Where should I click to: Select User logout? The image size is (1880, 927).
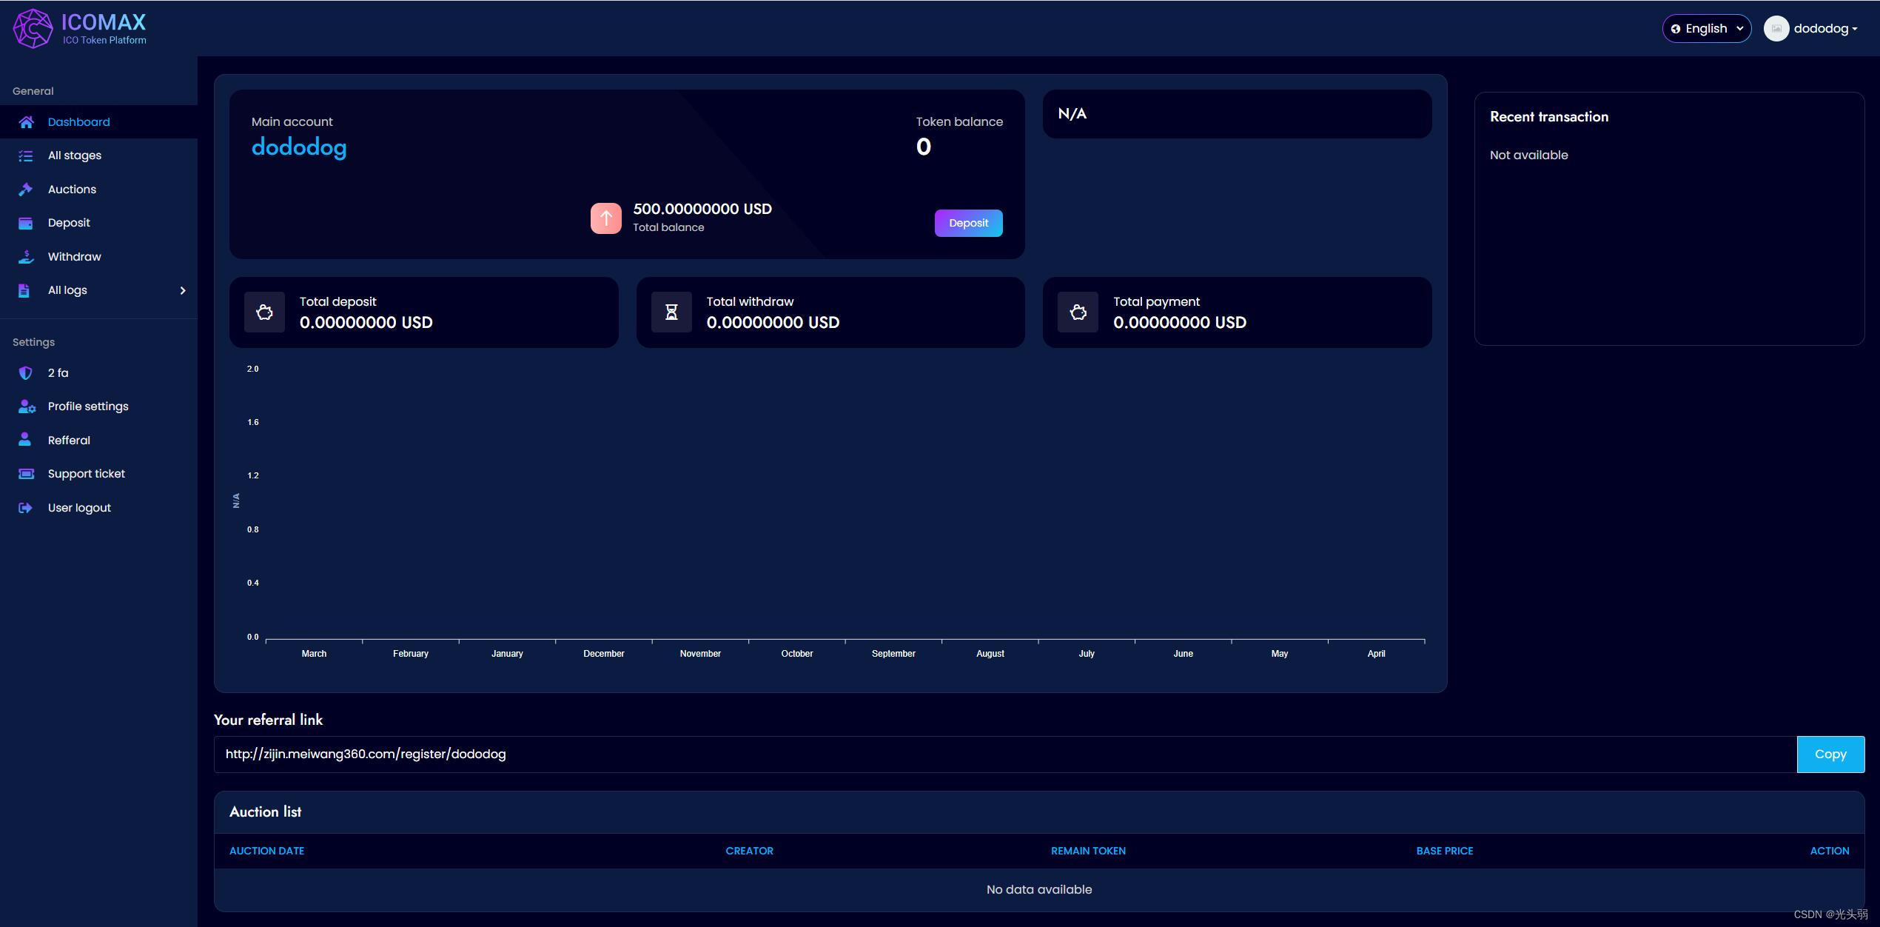99,508
